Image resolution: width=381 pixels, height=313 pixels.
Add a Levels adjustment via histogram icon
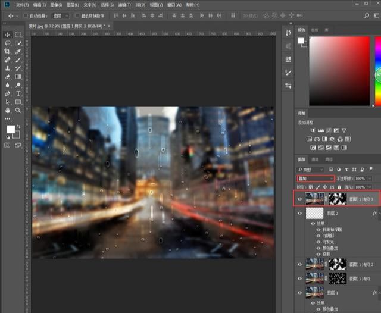[321, 130]
